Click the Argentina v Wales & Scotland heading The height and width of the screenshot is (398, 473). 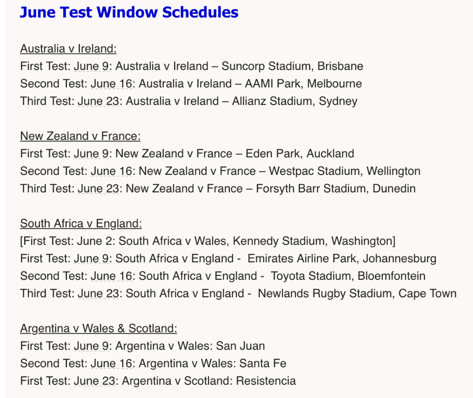pos(99,329)
